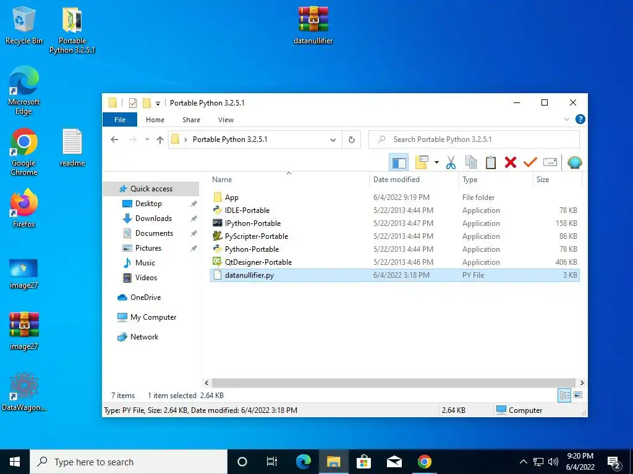633x474 pixels.
Task: Open Network in navigation pane
Action: pyautogui.click(x=144, y=337)
